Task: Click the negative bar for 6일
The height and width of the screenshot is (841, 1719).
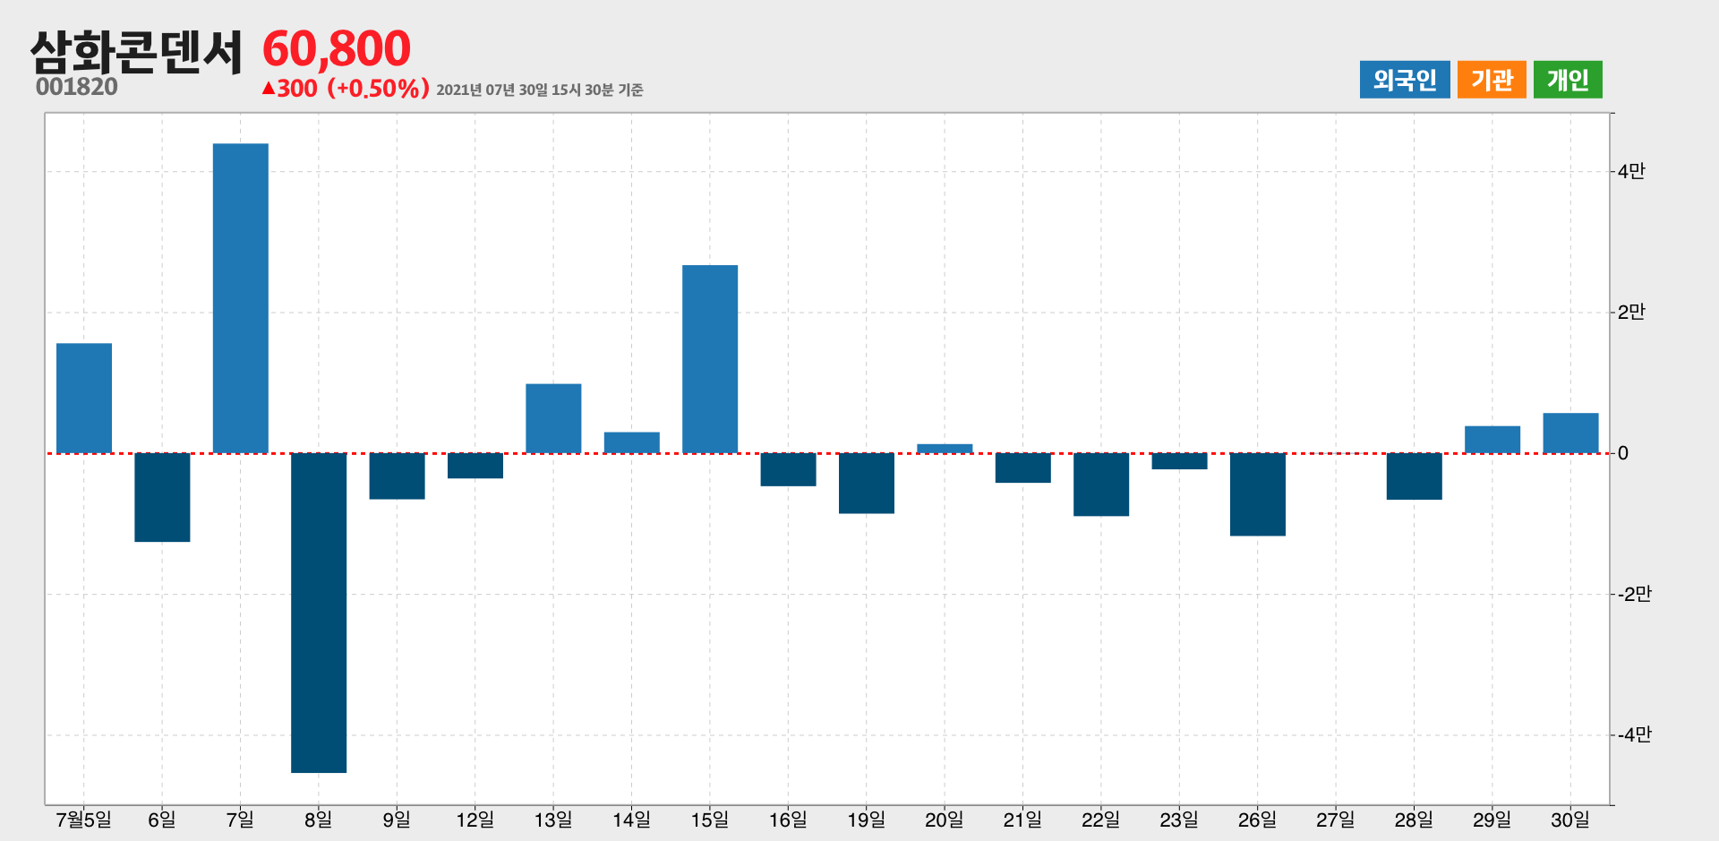Action: (x=162, y=497)
